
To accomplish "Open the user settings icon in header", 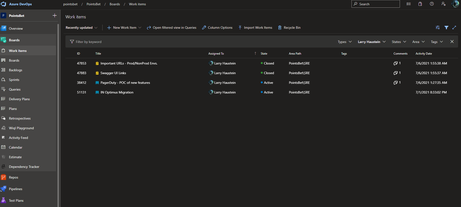I will (443, 4).
